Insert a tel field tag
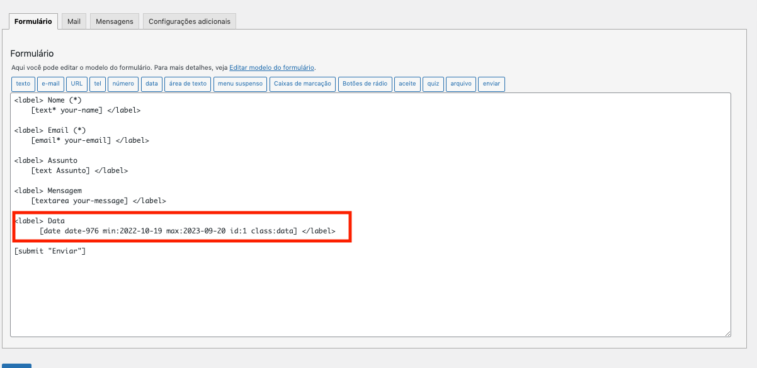 click(x=98, y=84)
